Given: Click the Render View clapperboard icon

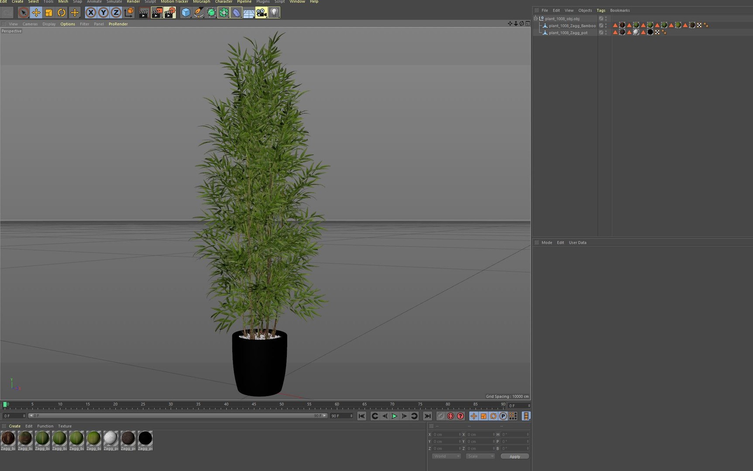Looking at the screenshot, I should (x=144, y=13).
